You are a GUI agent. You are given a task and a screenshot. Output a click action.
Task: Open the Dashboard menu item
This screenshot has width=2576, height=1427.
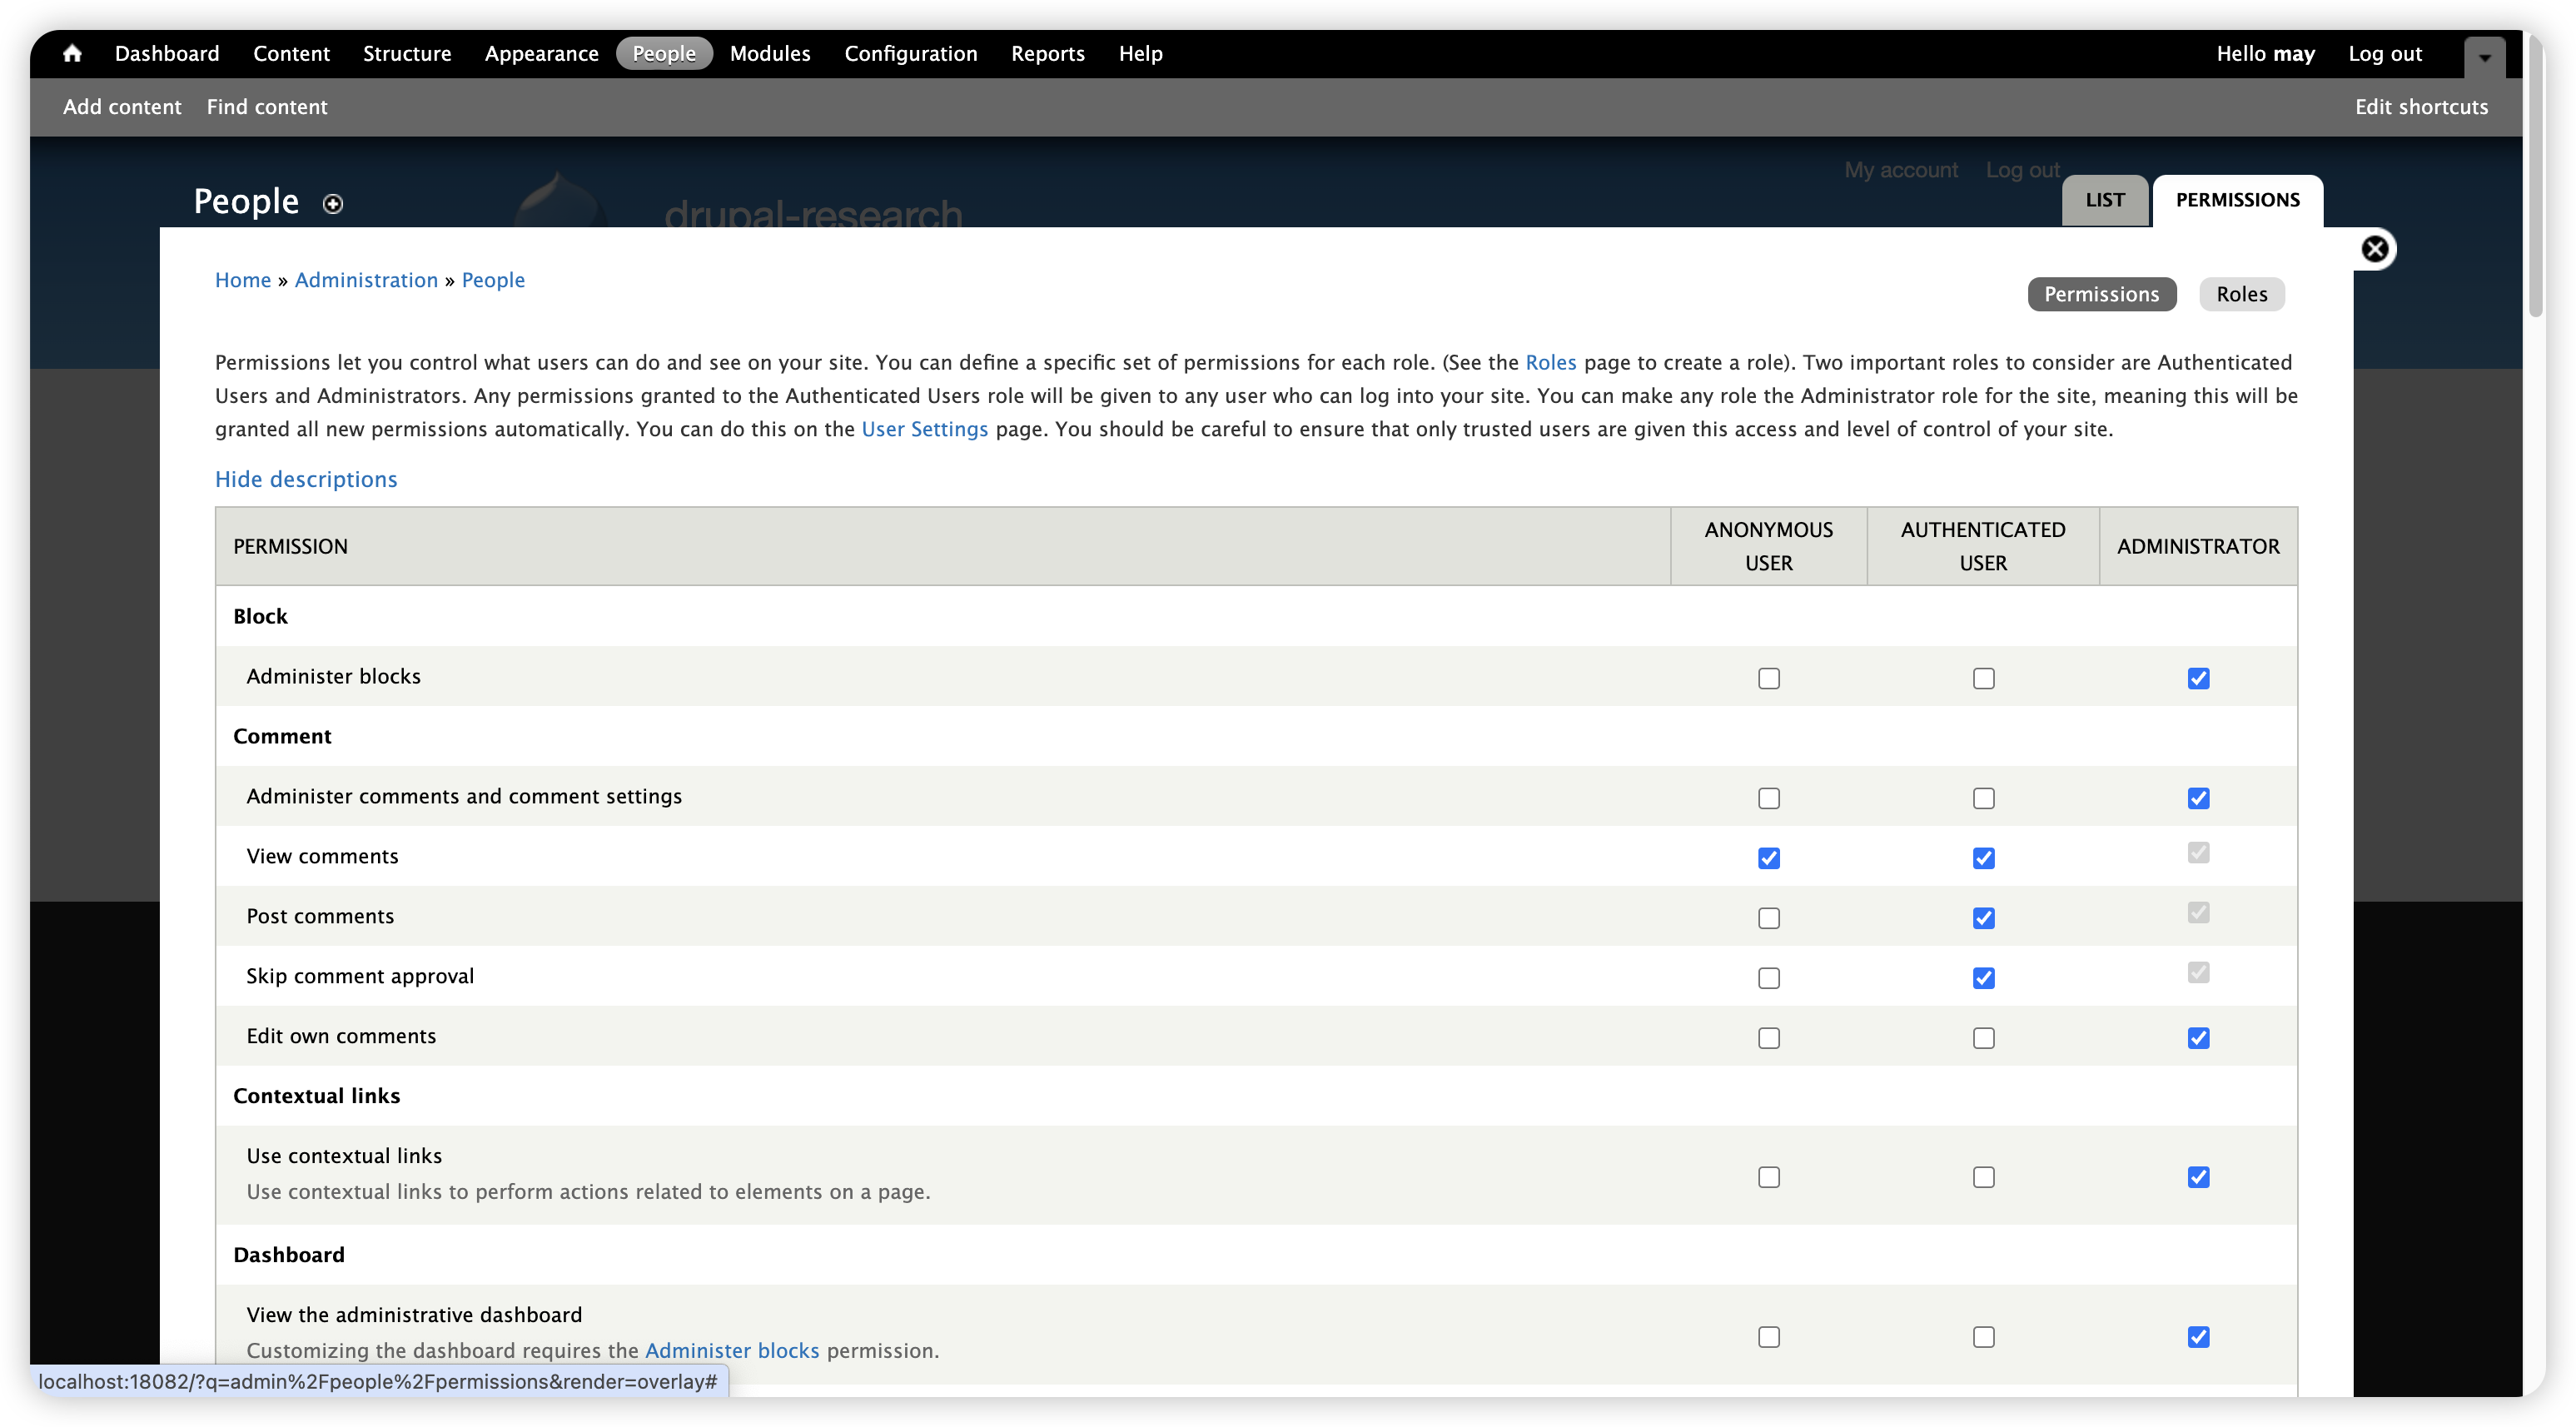(167, 53)
